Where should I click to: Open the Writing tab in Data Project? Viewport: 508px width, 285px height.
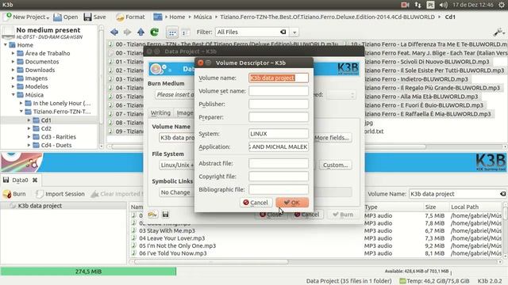click(160, 112)
